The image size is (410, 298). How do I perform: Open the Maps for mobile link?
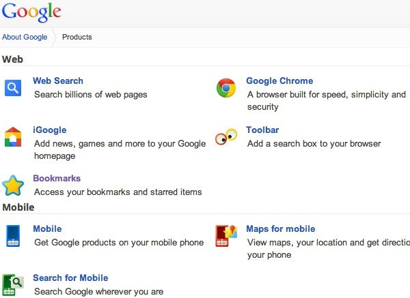(281, 229)
